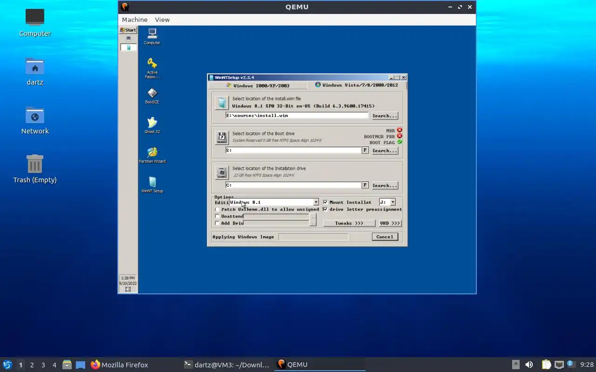Launch the Ghost 32 icon
The height and width of the screenshot is (372, 596).
[x=152, y=126]
